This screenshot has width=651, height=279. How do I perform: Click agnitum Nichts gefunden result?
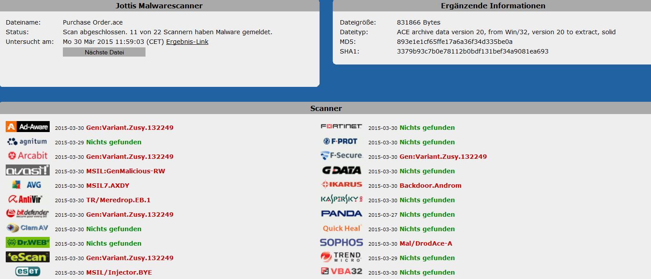114,142
